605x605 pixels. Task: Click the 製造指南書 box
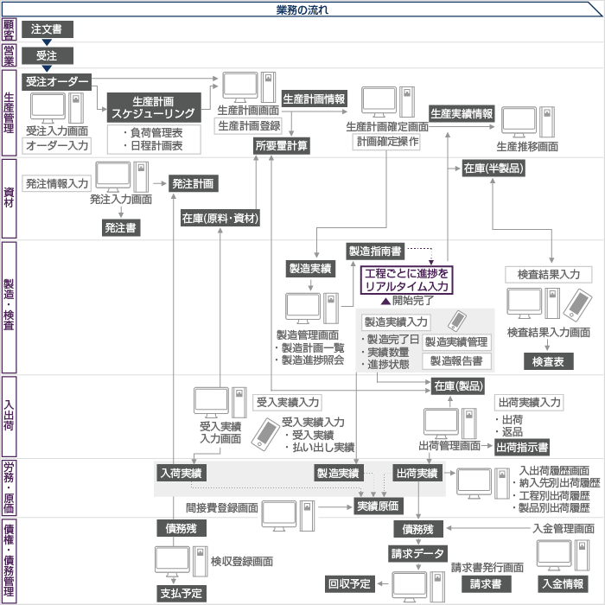[x=375, y=252]
